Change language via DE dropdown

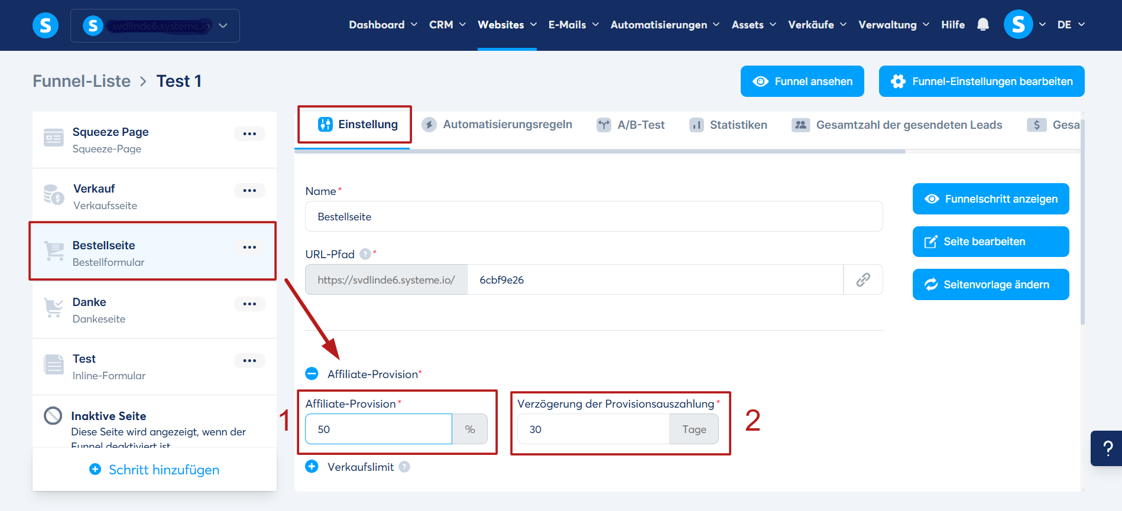[1071, 25]
